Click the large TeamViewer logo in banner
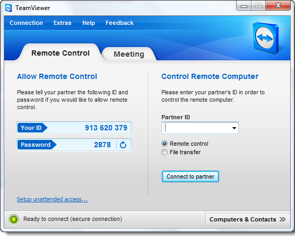Image resolution: width=295 pixels, height=240 pixels. coord(265,38)
